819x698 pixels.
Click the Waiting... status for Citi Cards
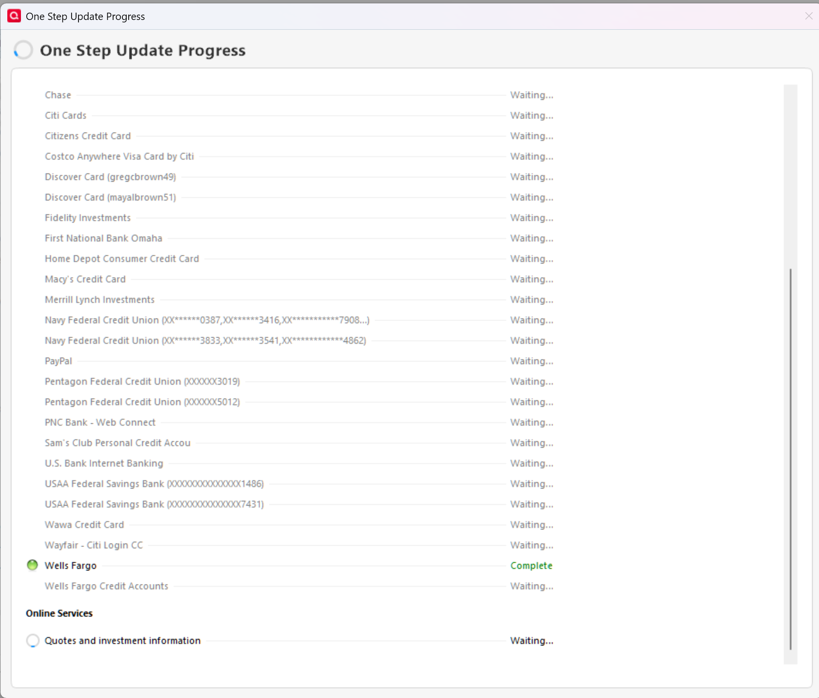pyautogui.click(x=532, y=115)
